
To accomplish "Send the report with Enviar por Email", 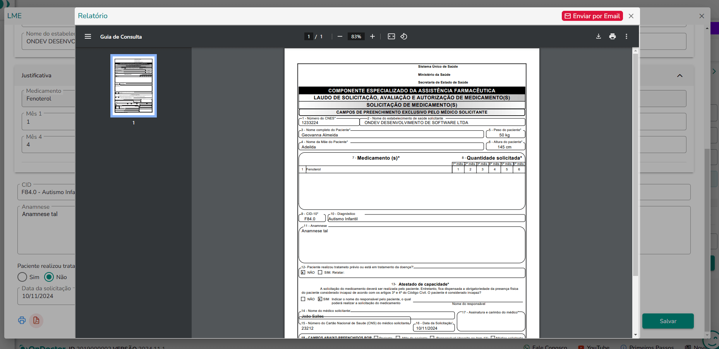I will (x=592, y=16).
